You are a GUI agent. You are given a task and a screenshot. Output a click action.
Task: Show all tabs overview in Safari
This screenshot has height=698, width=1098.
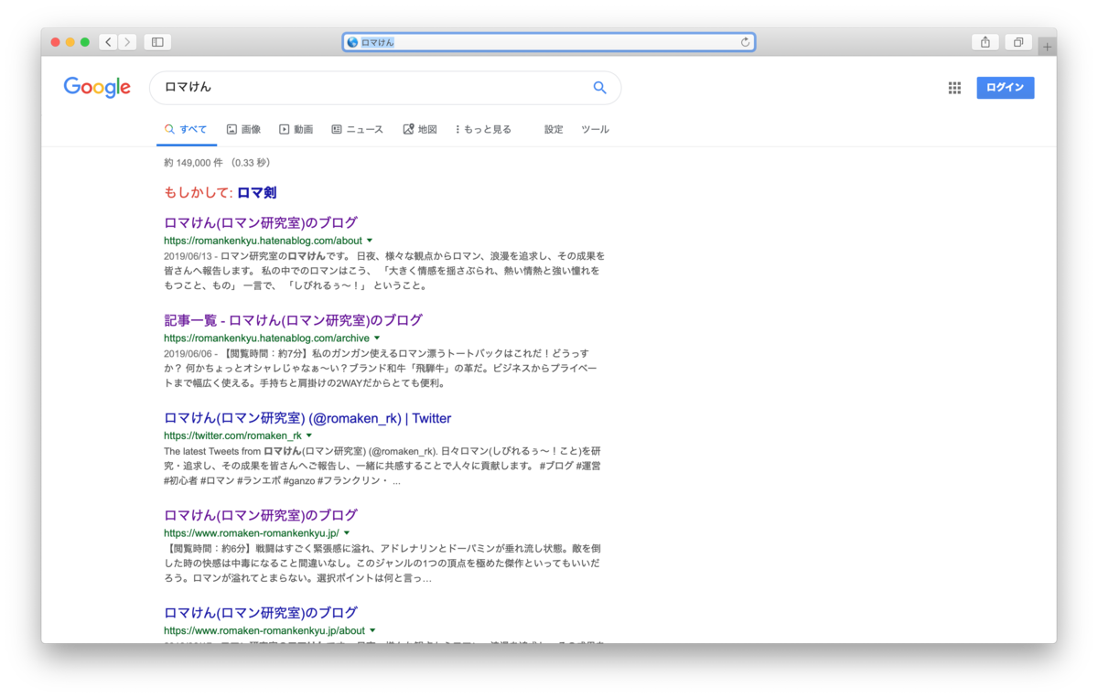(1017, 42)
